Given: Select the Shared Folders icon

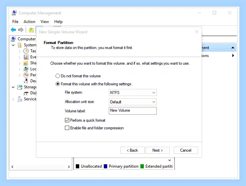Looking at the screenshot, I should (x=26, y=63).
